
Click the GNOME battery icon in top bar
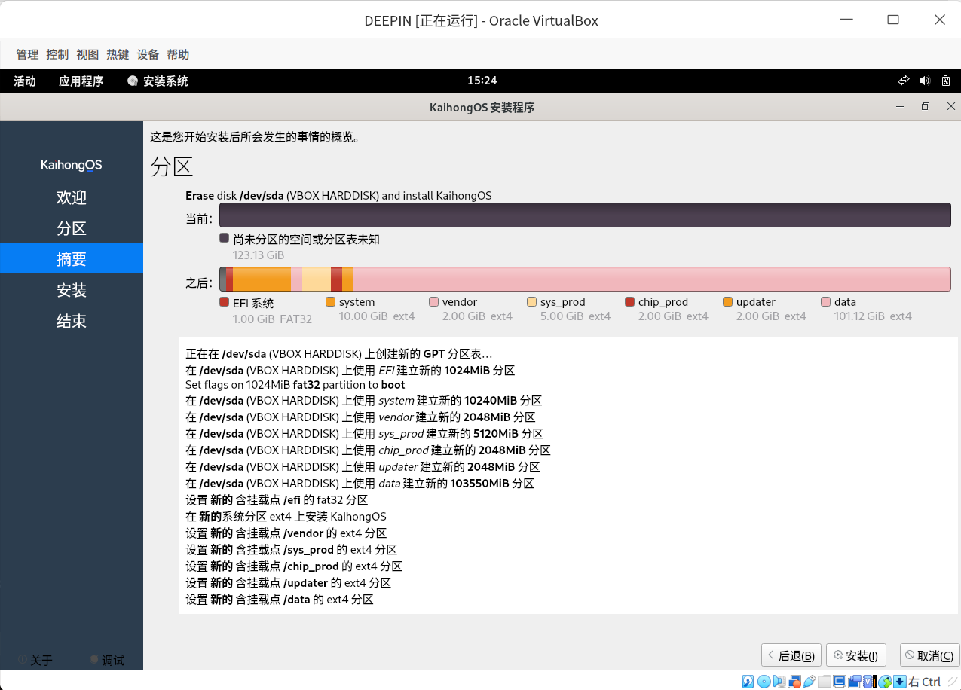945,81
